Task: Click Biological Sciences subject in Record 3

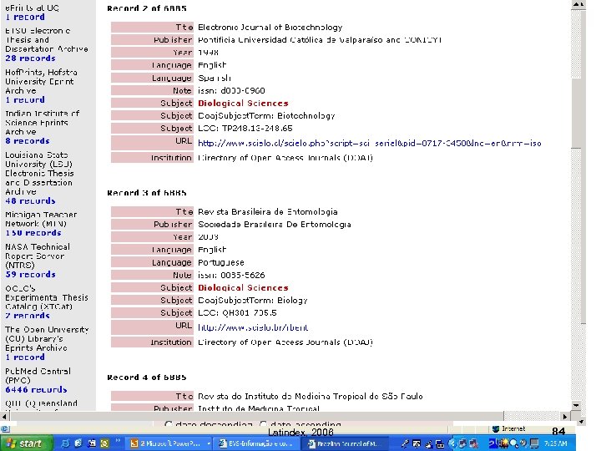Action: (243, 287)
